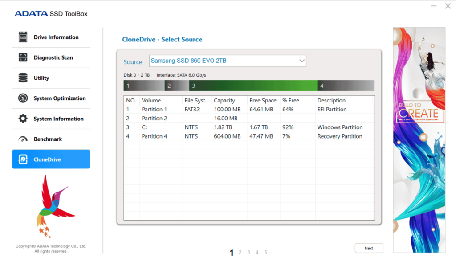Image resolution: width=456 pixels, height=274 pixels.
Task: Click the Next button
Action: (369, 248)
